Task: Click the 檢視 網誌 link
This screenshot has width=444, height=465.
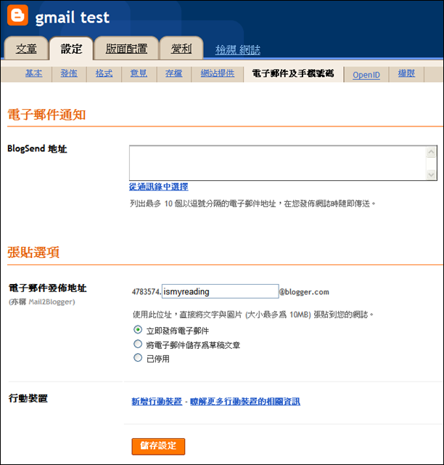Action: click(238, 49)
